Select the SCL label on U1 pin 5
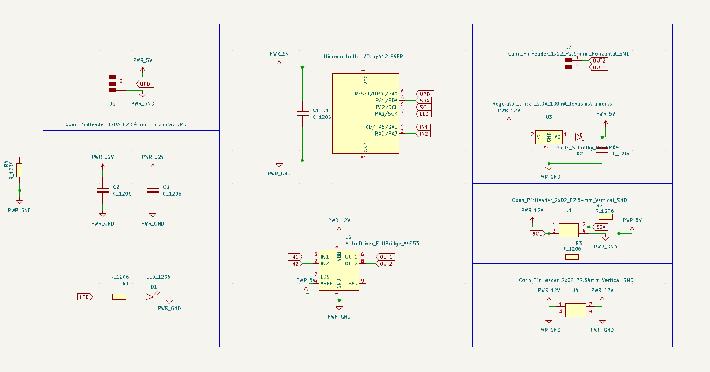The height and width of the screenshot is (372, 710). (424, 107)
